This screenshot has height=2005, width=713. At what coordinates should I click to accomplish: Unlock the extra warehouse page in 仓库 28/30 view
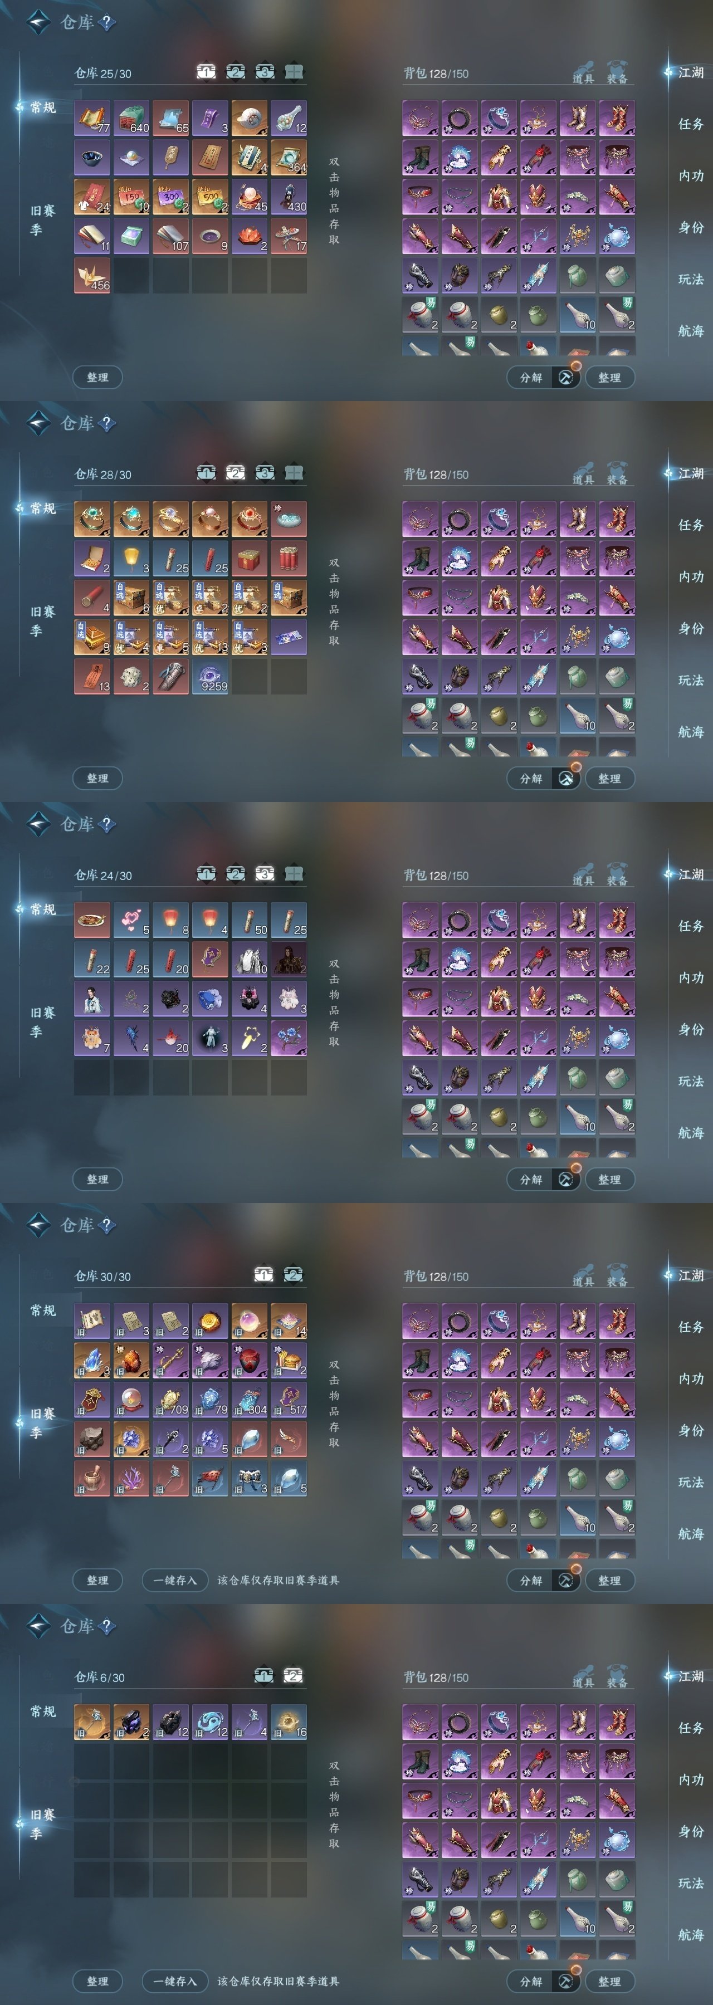[x=294, y=472]
